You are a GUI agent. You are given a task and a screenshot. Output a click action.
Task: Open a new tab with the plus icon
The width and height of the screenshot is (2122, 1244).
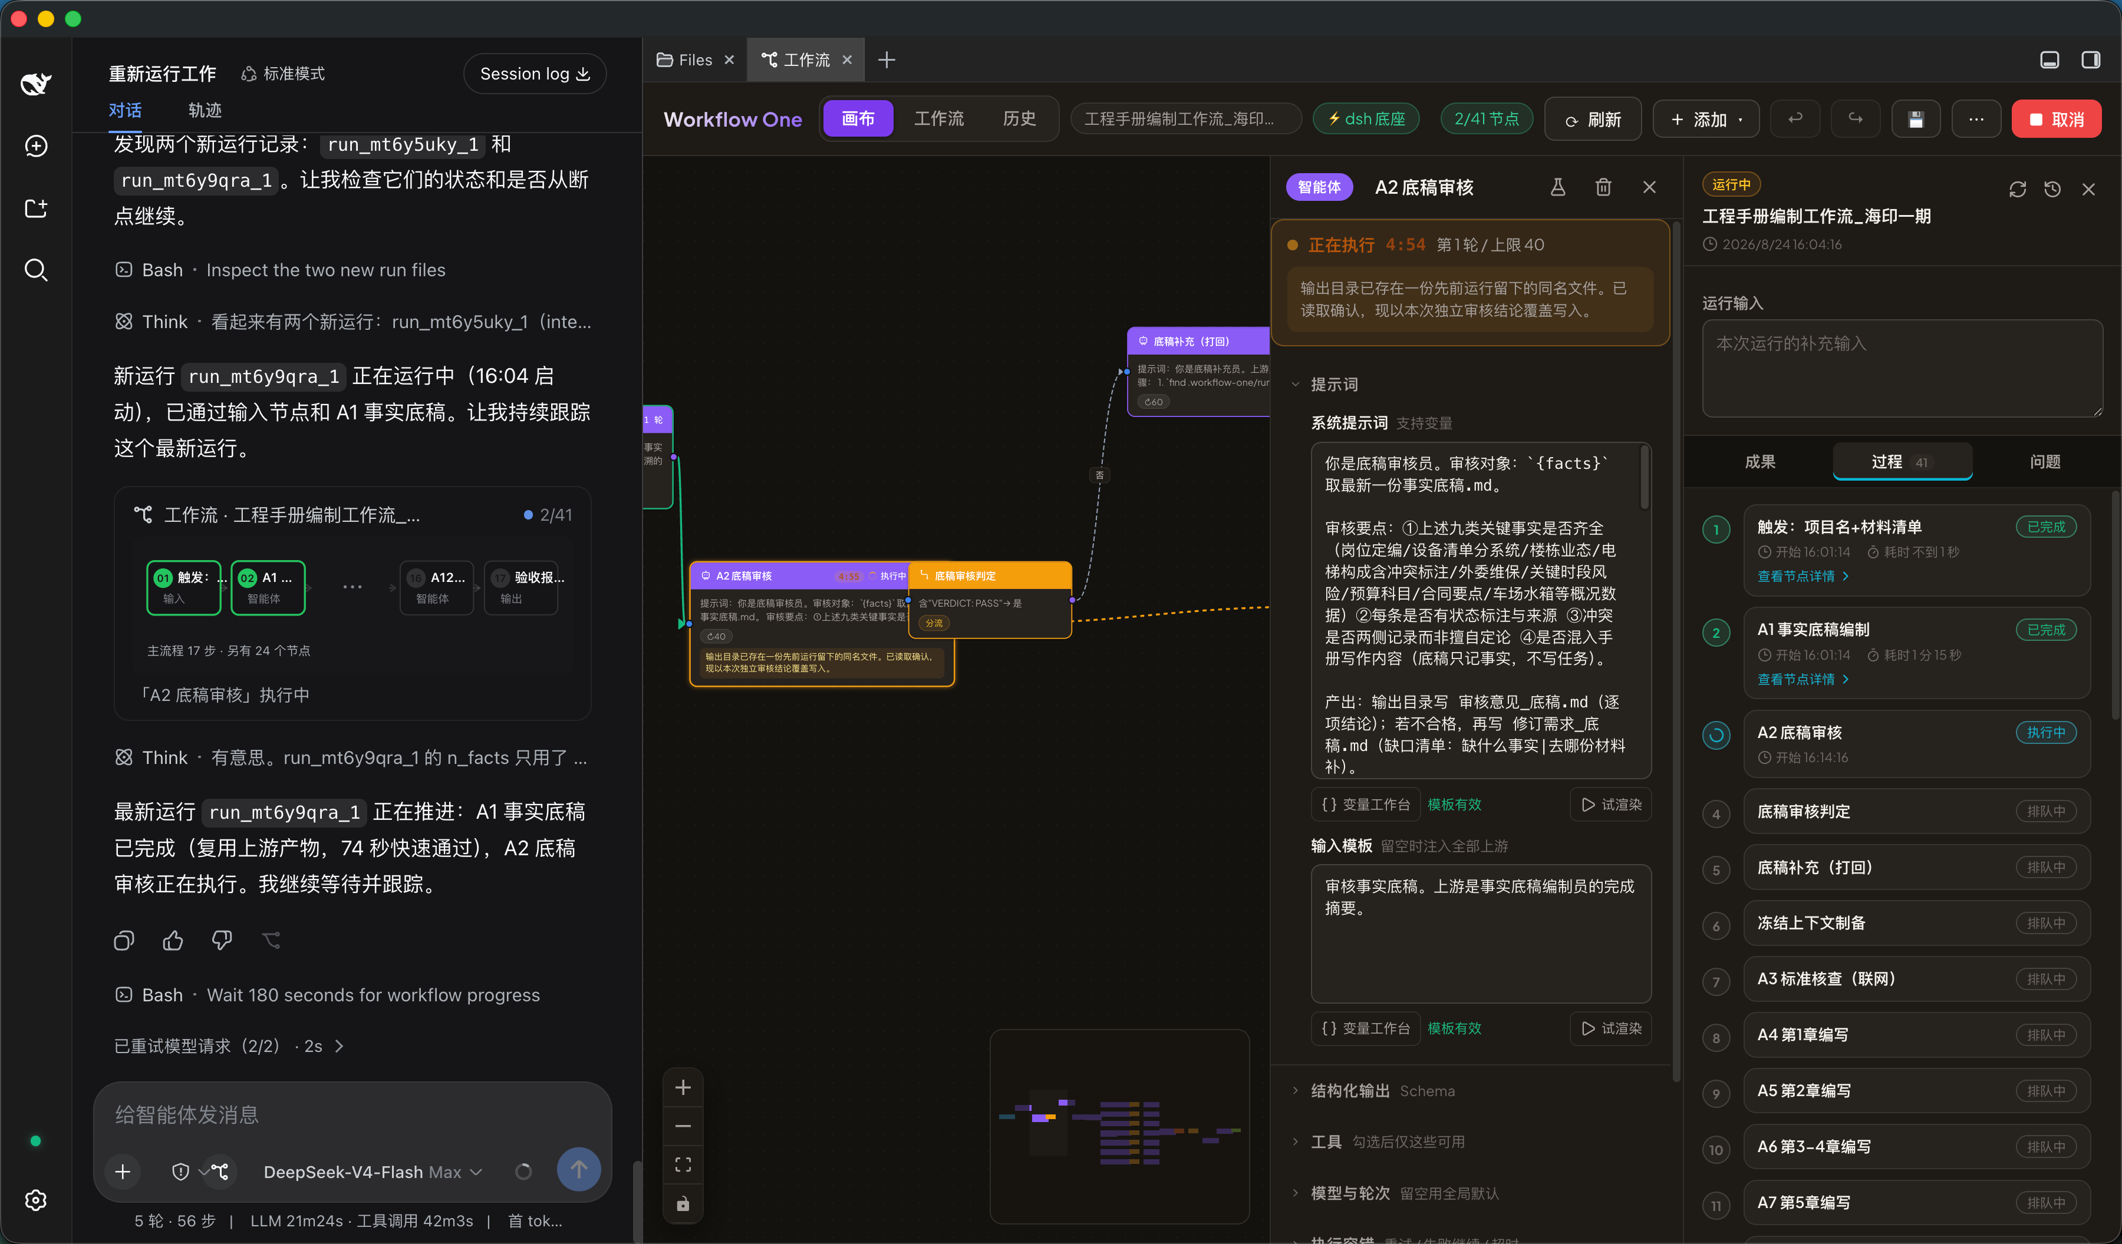(x=887, y=59)
